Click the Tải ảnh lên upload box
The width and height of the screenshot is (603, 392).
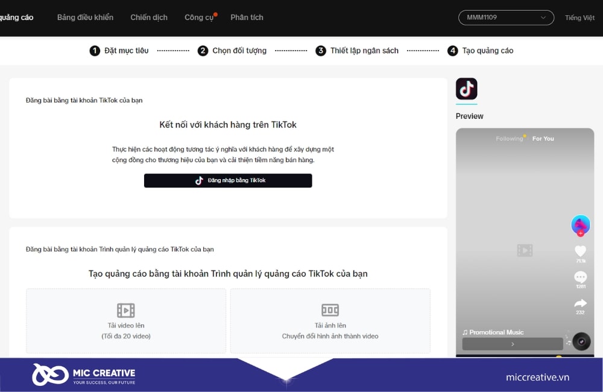coord(330,321)
